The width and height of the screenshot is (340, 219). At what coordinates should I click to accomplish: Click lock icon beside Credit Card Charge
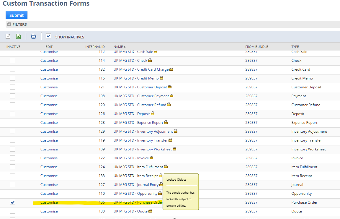(x=171, y=69)
